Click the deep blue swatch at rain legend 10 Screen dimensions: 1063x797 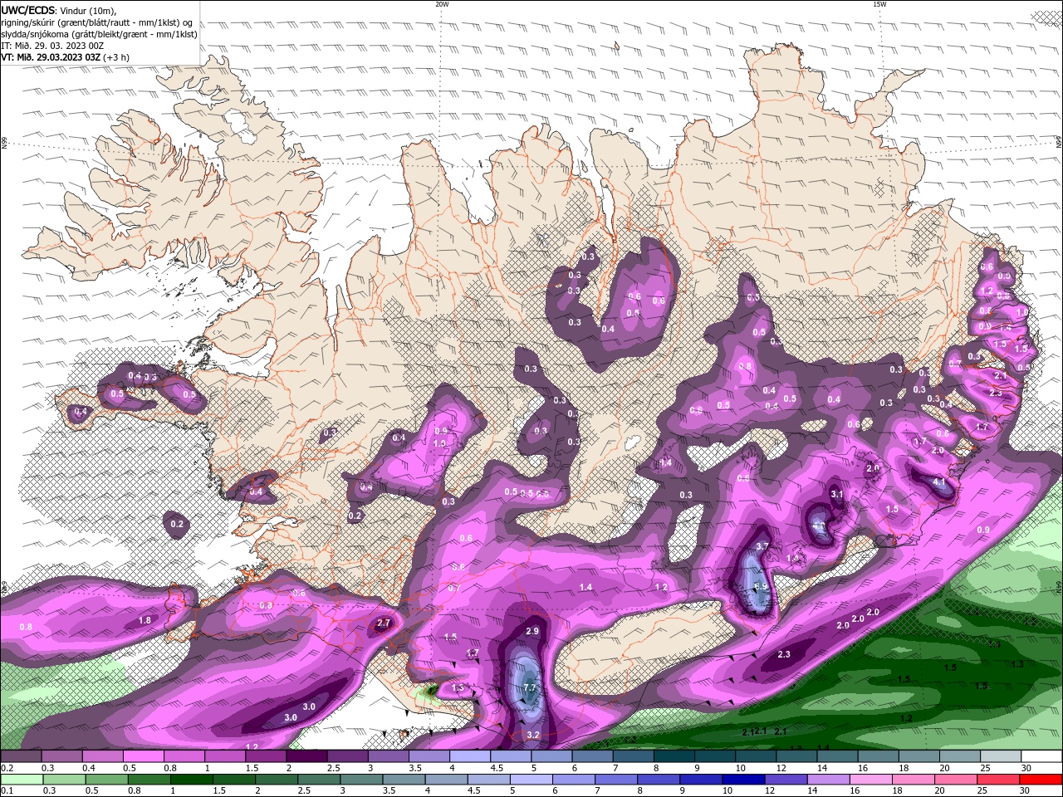743,780
